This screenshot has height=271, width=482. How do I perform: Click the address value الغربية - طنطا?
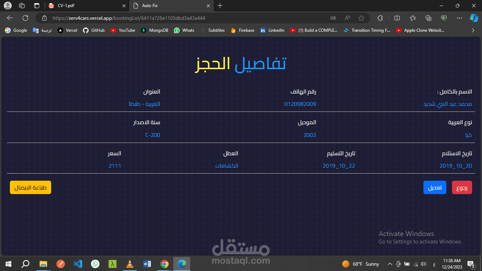144,104
